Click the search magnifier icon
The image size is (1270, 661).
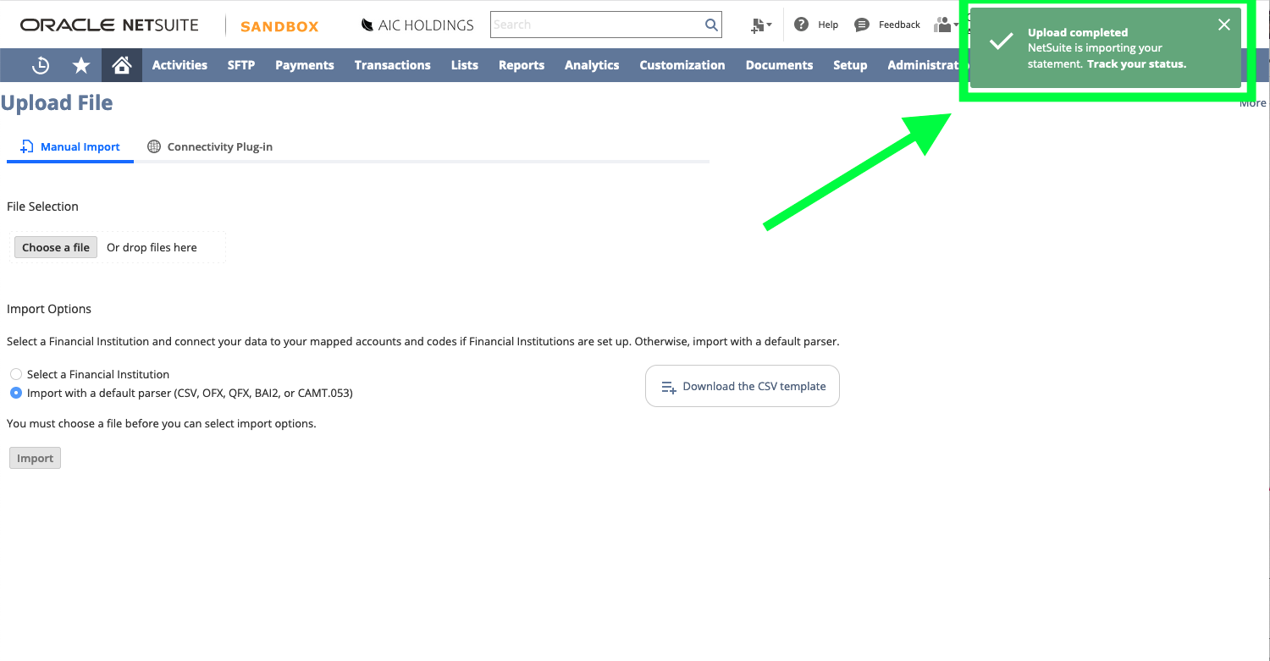(711, 25)
